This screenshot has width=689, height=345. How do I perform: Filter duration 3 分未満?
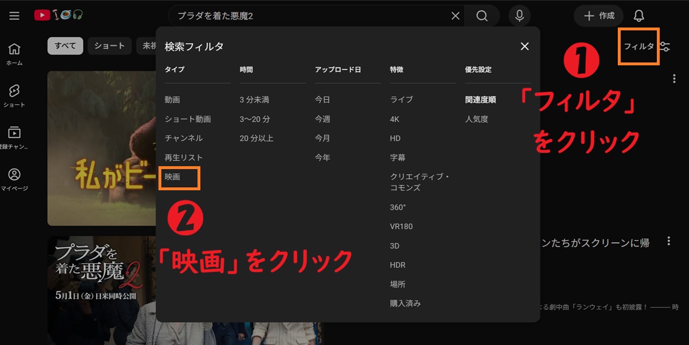coord(254,100)
